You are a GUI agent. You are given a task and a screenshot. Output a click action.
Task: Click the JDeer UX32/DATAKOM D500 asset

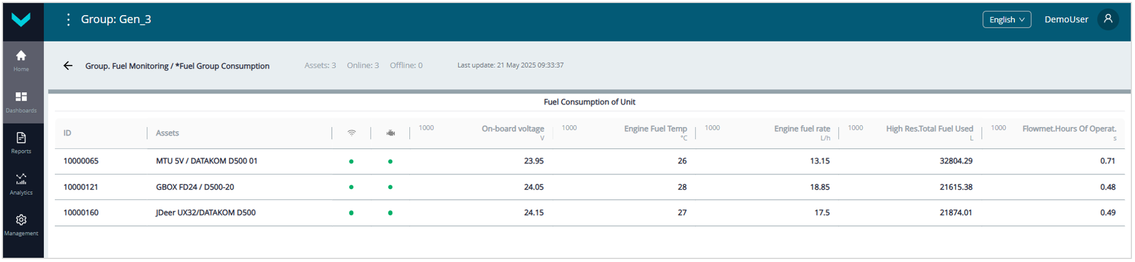(206, 213)
